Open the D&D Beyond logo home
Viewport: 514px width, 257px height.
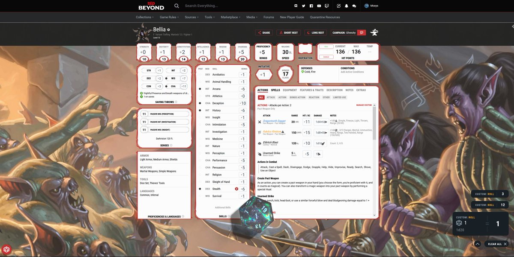151,6
